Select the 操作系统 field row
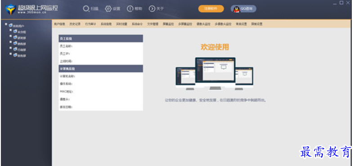 pos(101,84)
